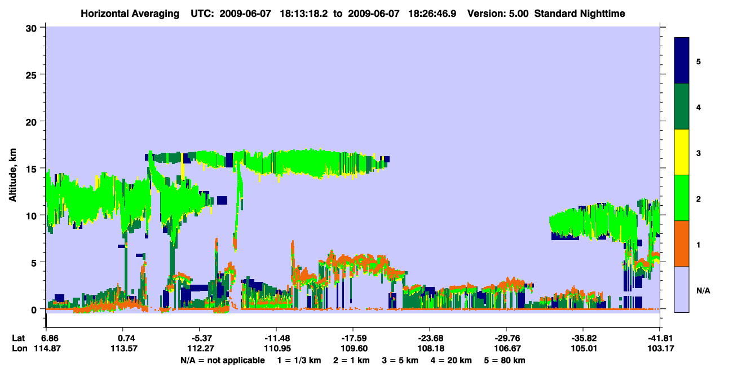Viewport: 733px width, 376px height.
Task: Click the longitude value 106.67
Action: pyautogui.click(x=509, y=348)
